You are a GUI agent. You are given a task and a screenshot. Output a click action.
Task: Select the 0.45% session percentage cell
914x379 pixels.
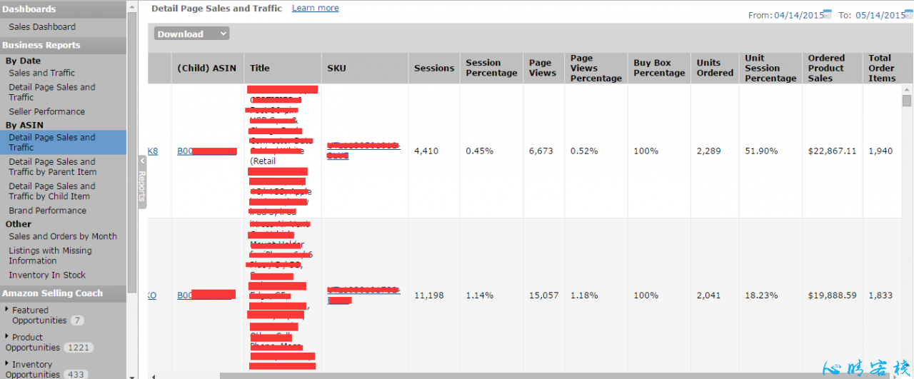coord(479,151)
